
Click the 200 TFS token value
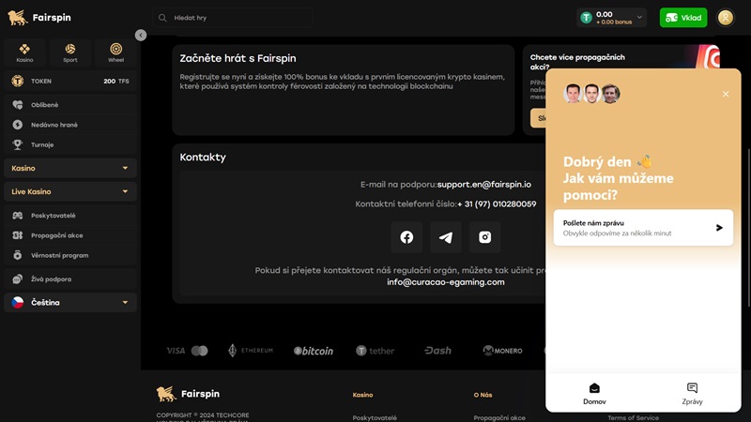(x=116, y=82)
